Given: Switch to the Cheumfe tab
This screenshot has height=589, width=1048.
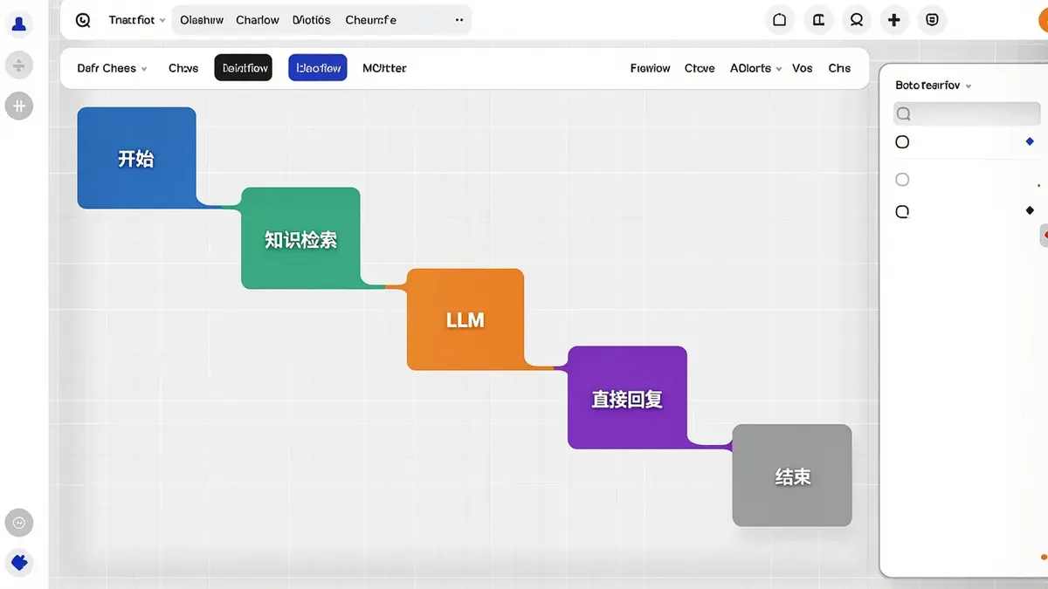Looking at the screenshot, I should [x=370, y=20].
